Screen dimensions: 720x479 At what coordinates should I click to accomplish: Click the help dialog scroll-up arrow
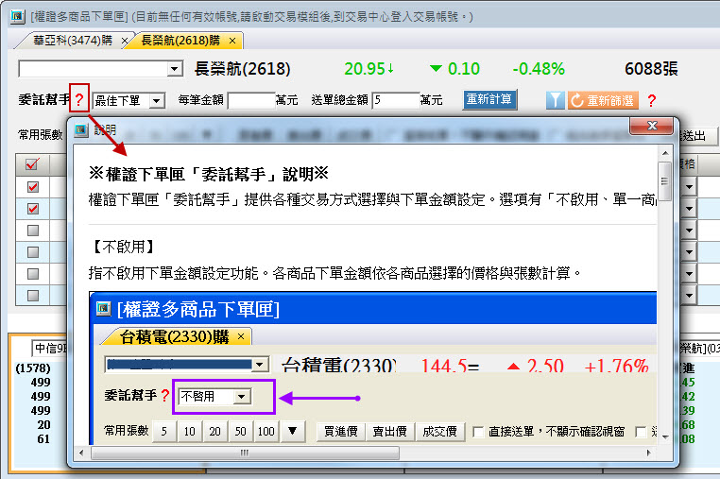[x=664, y=153]
